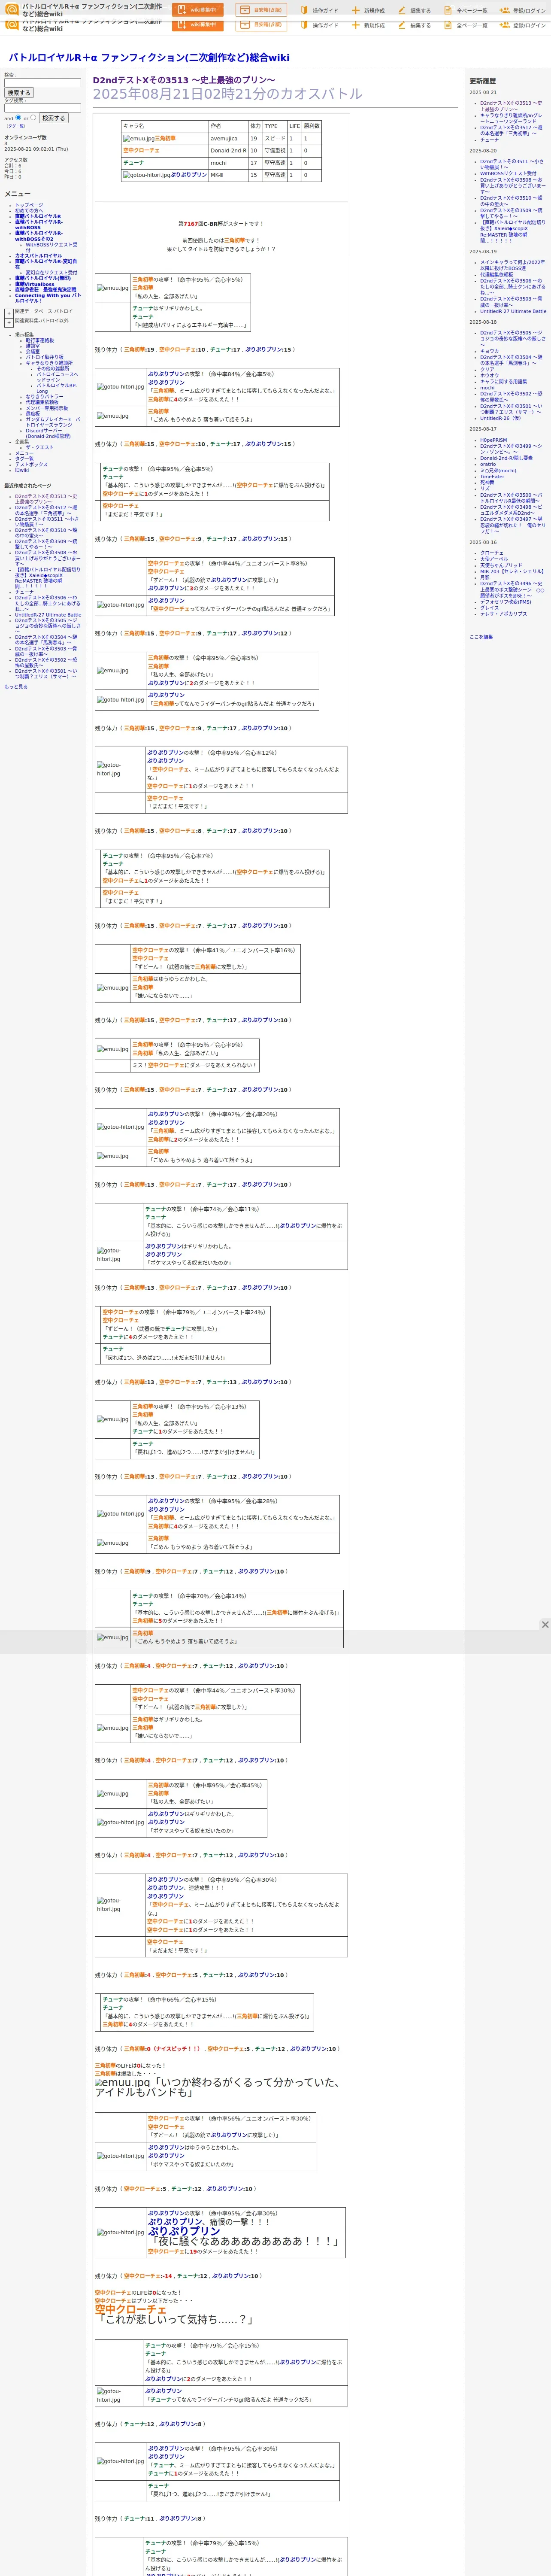Open 旧wiki link in the sidebar
The width and height of the screenshot is (551, 2576).
point(22,471)
